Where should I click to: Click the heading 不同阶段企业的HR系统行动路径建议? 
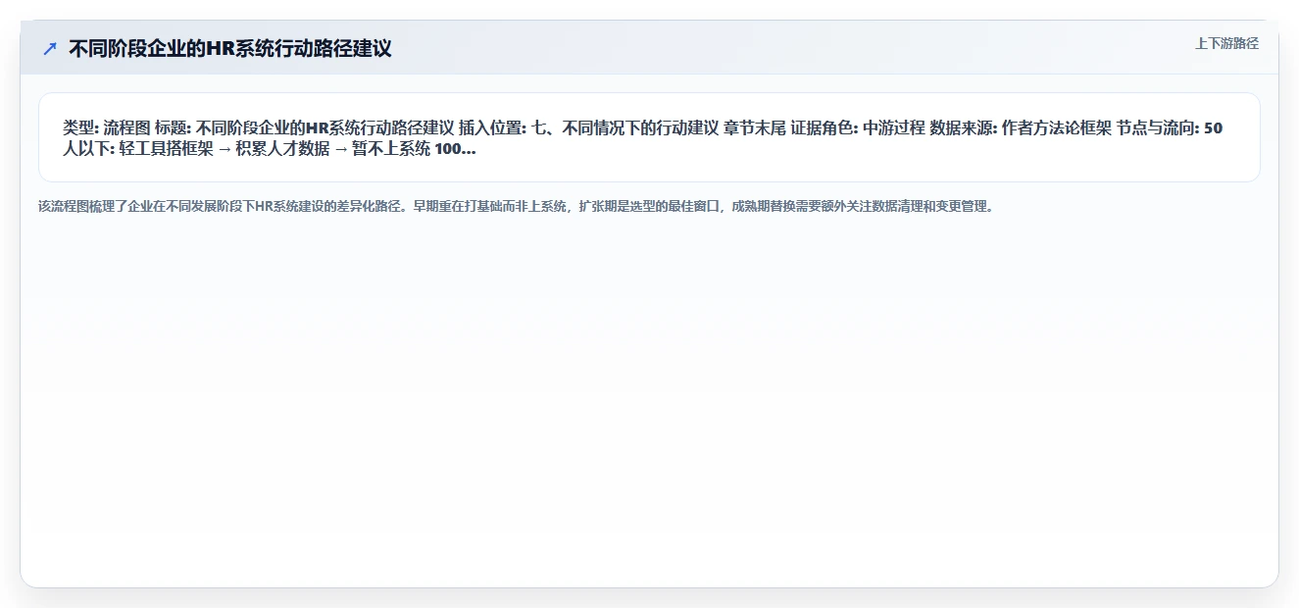pyautogui.click(x=230, y=48)
